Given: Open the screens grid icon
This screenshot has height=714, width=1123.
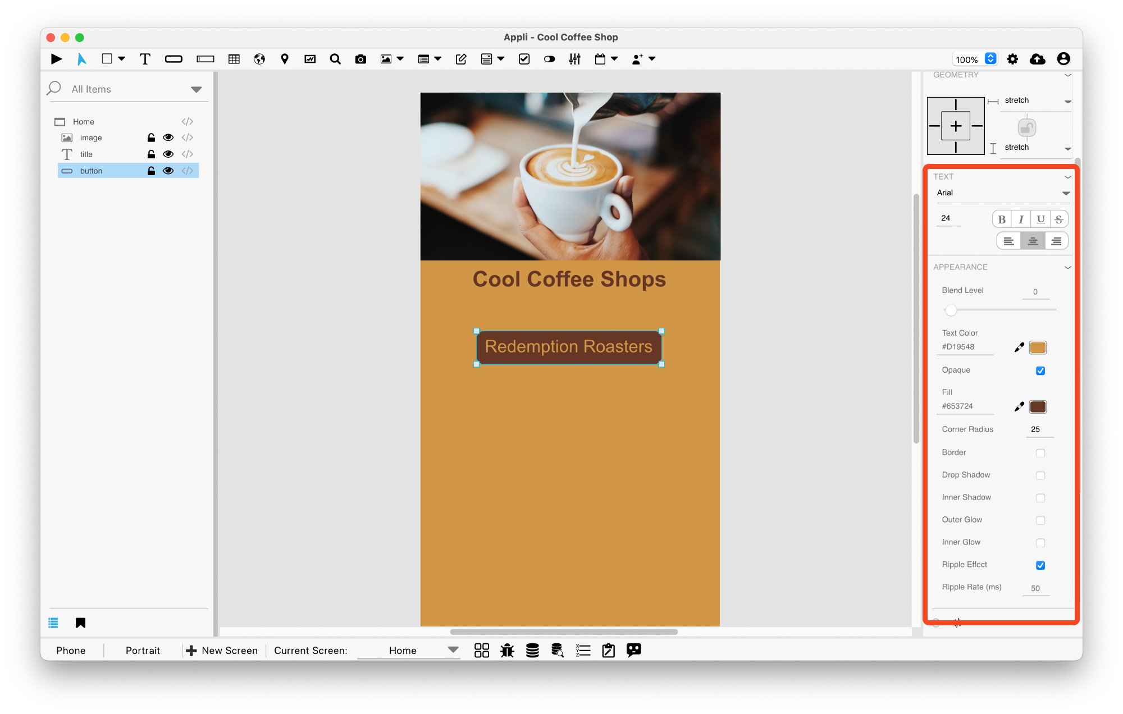Looking at the screenshot, I should [482, 650].
